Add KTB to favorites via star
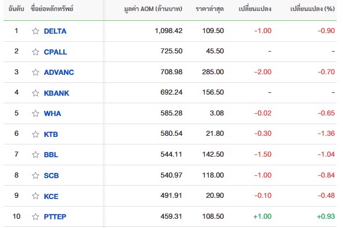The height and width of the screenshot is (228, 343). pyautogui.click(x=35, y=134)
